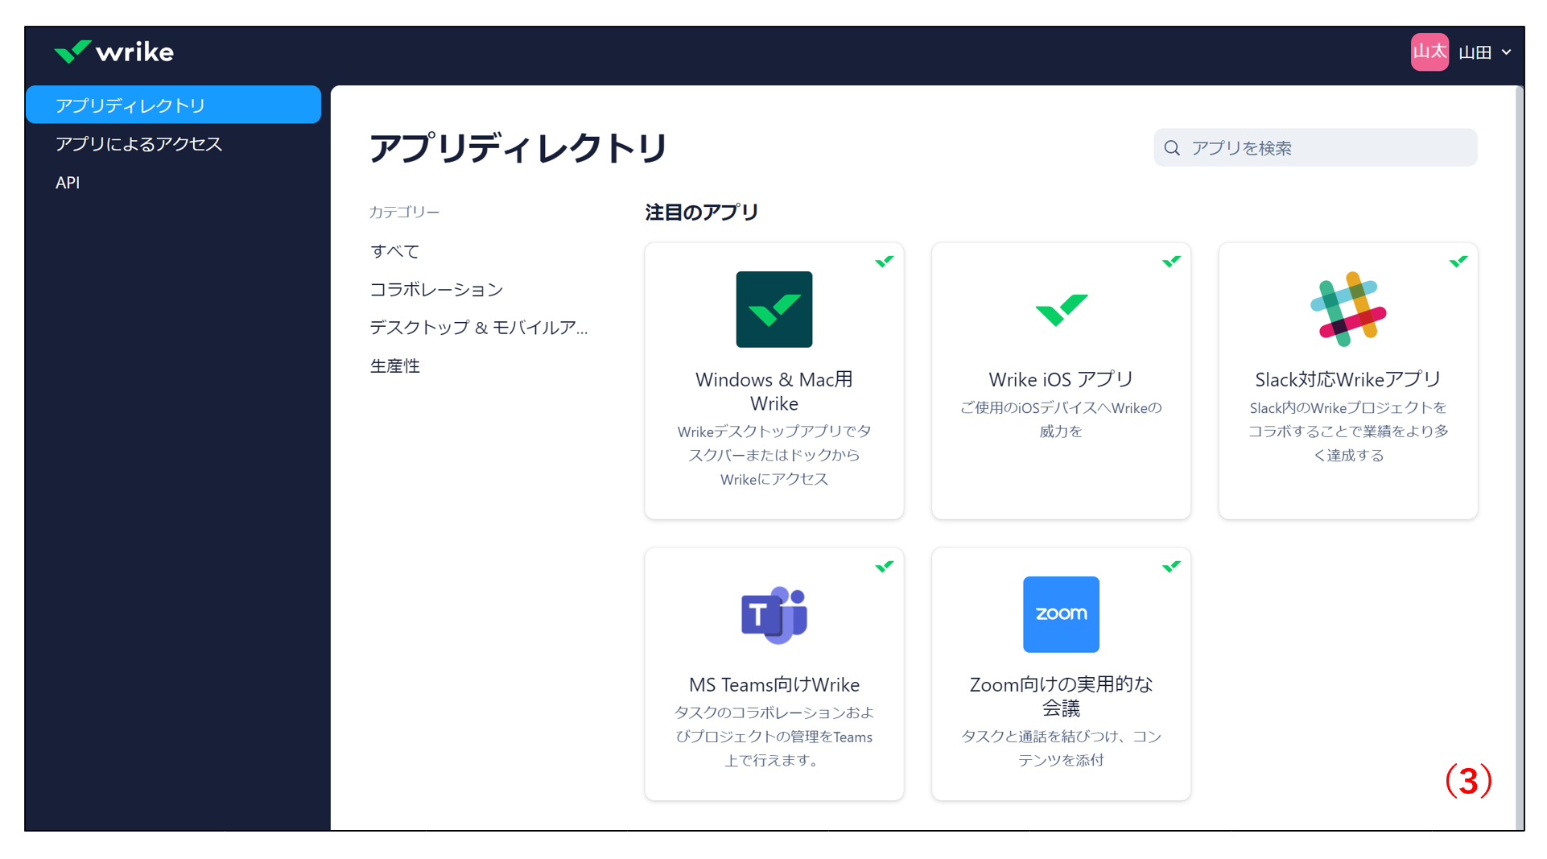Open the 山田 user dropdown
Image resolution: width=1547 pixels, height=859 pixels.
pyautogui.click(x=1483, y=52)
